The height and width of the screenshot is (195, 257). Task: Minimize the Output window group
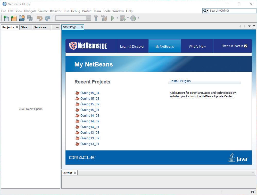[x=253, y=173]
